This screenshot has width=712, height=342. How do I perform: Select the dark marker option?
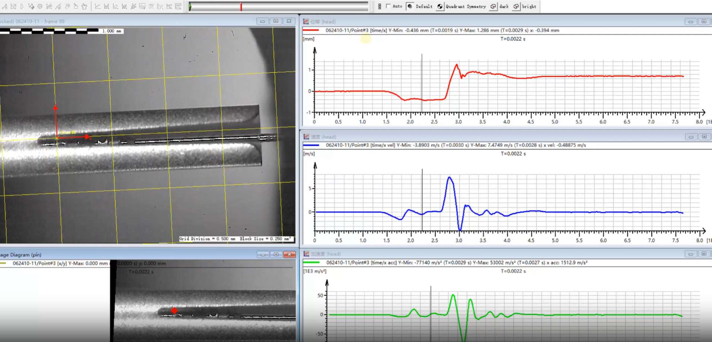493,6
